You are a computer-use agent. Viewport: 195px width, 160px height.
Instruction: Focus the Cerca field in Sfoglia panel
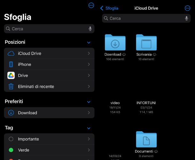49,29
